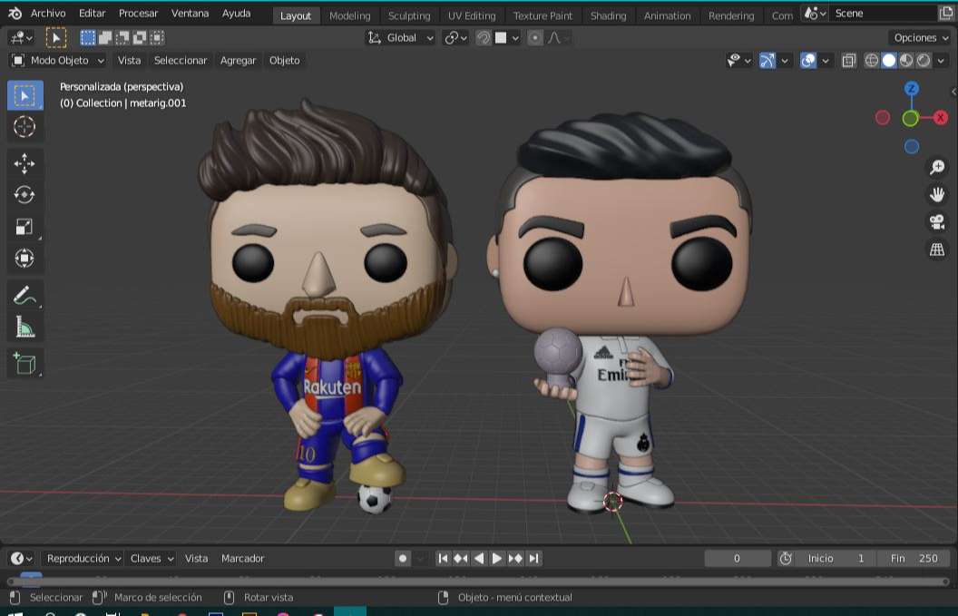Click the Blender logo menu icon
Screen dimensions: 958x616
[x=15, y=14]
